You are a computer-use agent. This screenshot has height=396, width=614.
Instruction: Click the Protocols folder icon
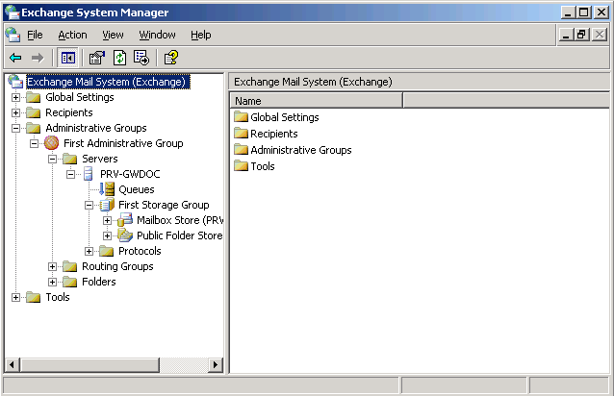coord(107,251)
